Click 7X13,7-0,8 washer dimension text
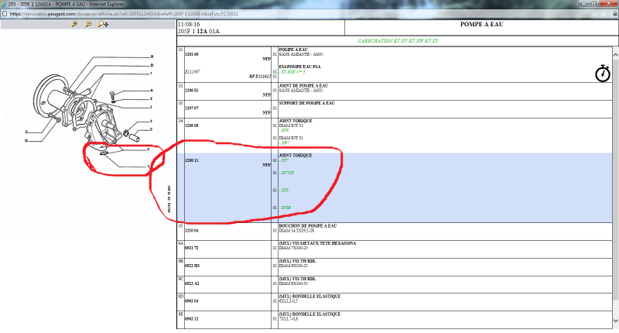The width and height of the screenshot is (619, 333). click(289, 319)
